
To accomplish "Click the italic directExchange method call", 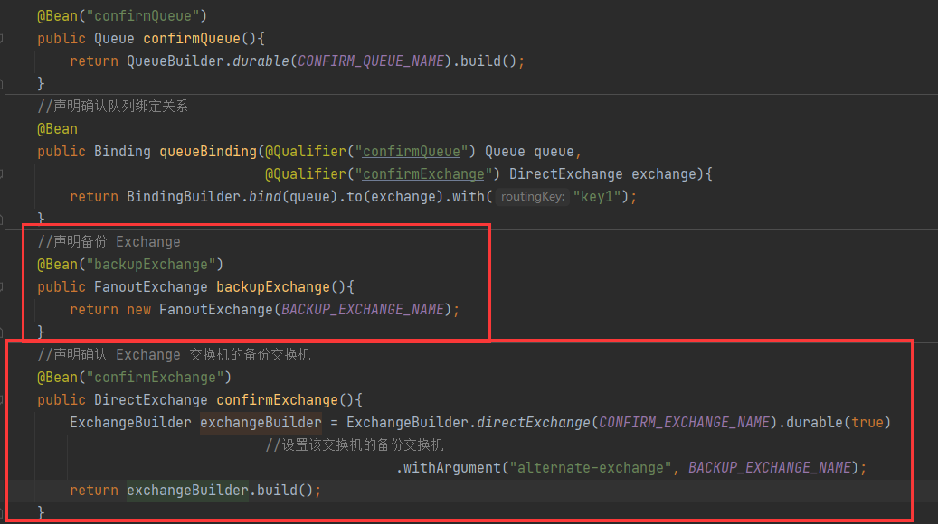I will (533, 423).
